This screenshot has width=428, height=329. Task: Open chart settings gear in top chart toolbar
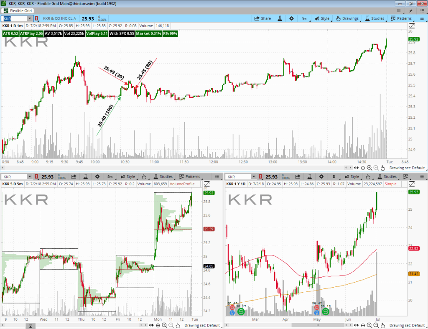click(291, 18)
